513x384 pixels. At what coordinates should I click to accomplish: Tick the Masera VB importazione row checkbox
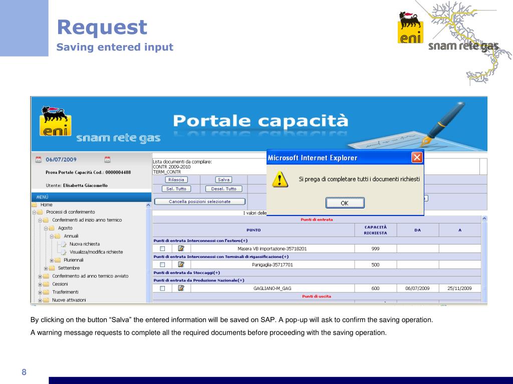162,249
